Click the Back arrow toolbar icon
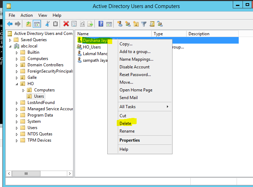This screenshot has height=187, width=253. [10, 24]
